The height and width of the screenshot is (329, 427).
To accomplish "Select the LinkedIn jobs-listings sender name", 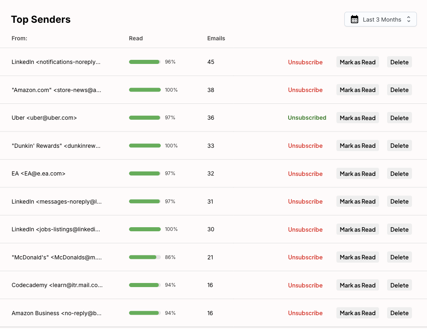I will 56,229.
